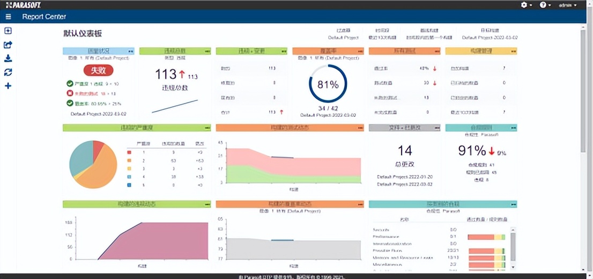Open the settings gear menu
Image resolution: width=593 pixels, height=279 pixels.
click(x=526, y=5)
